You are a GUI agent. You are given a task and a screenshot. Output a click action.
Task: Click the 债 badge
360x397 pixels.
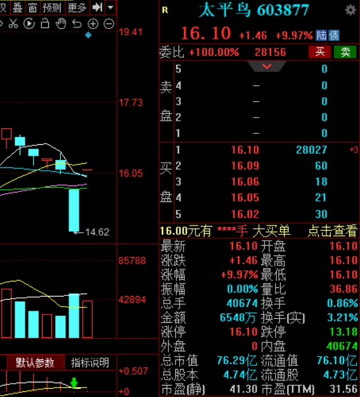334,35
